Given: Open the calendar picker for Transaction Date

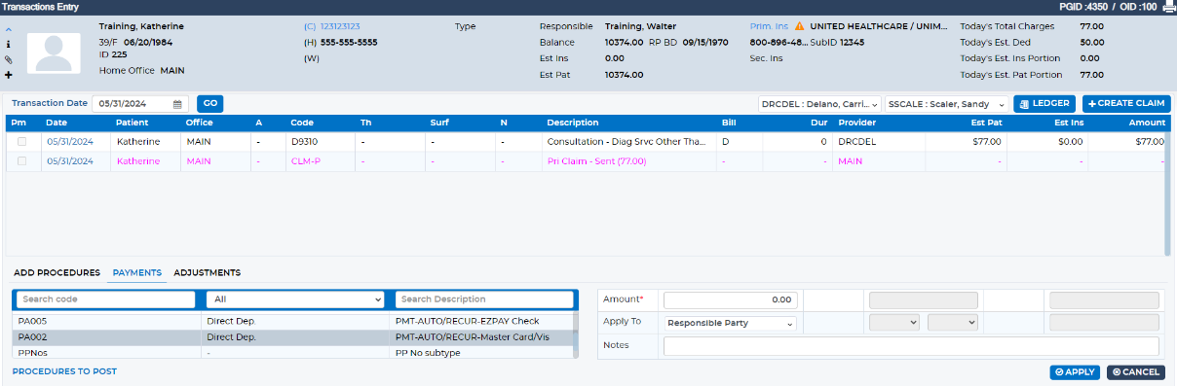Looking at the screenshot, I should coord(177,104).
